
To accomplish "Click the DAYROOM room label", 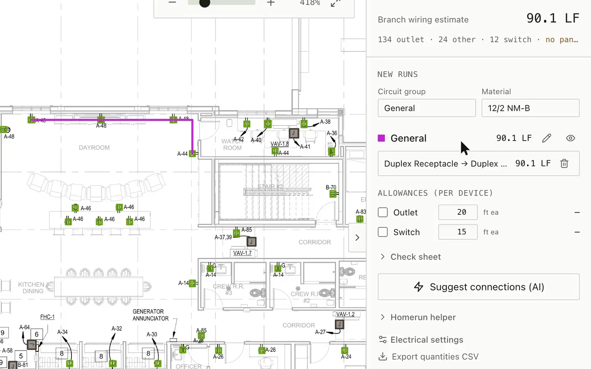I will 94,148.
